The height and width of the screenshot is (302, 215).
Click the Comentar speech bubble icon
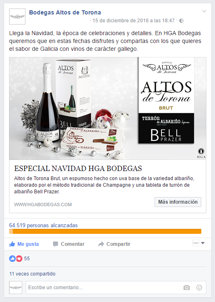click(x=56, y=244)
